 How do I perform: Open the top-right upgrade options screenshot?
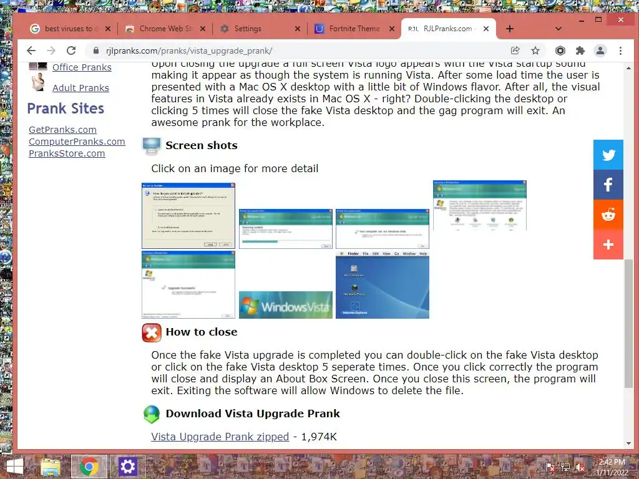pos(480,206)
